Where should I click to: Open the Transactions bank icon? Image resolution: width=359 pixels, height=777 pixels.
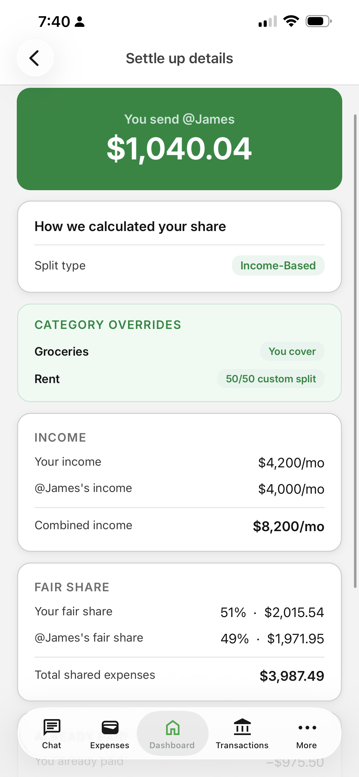[242, 727]
